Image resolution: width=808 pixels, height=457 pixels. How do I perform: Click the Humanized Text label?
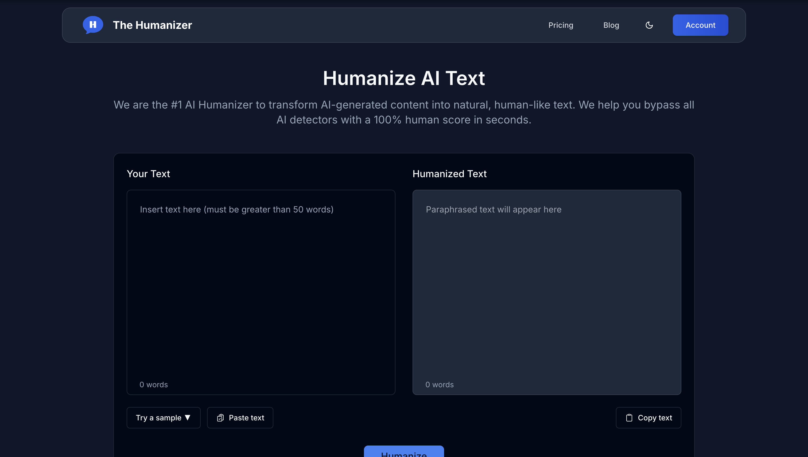pos(449,173)
